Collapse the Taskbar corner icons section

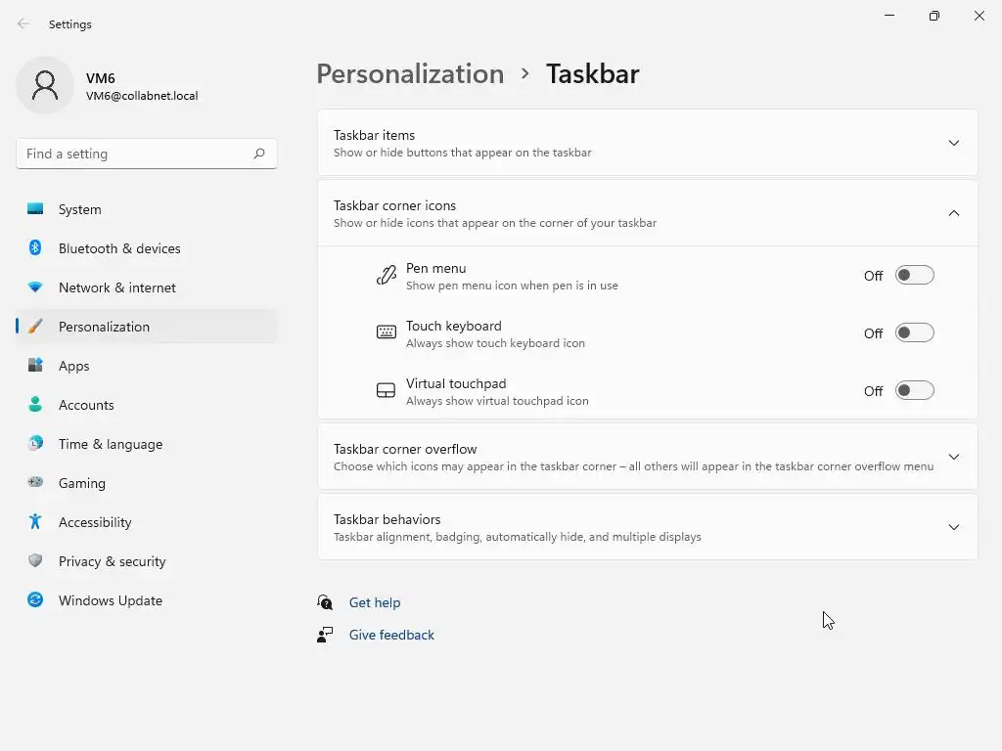click(x=953, y=213)
